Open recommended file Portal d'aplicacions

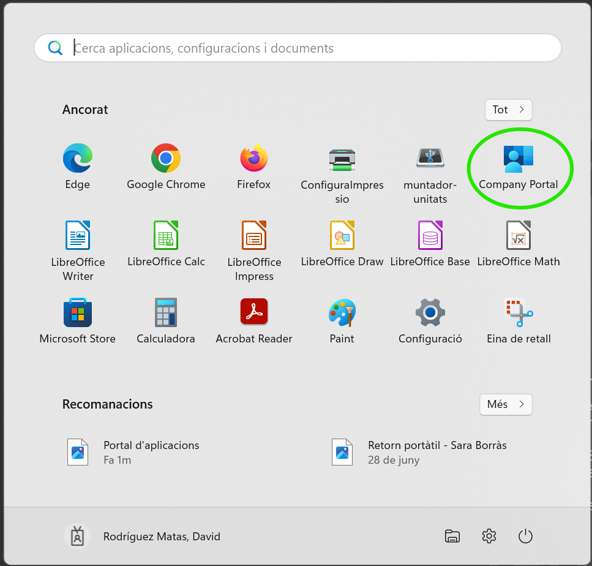click(151, 452)
